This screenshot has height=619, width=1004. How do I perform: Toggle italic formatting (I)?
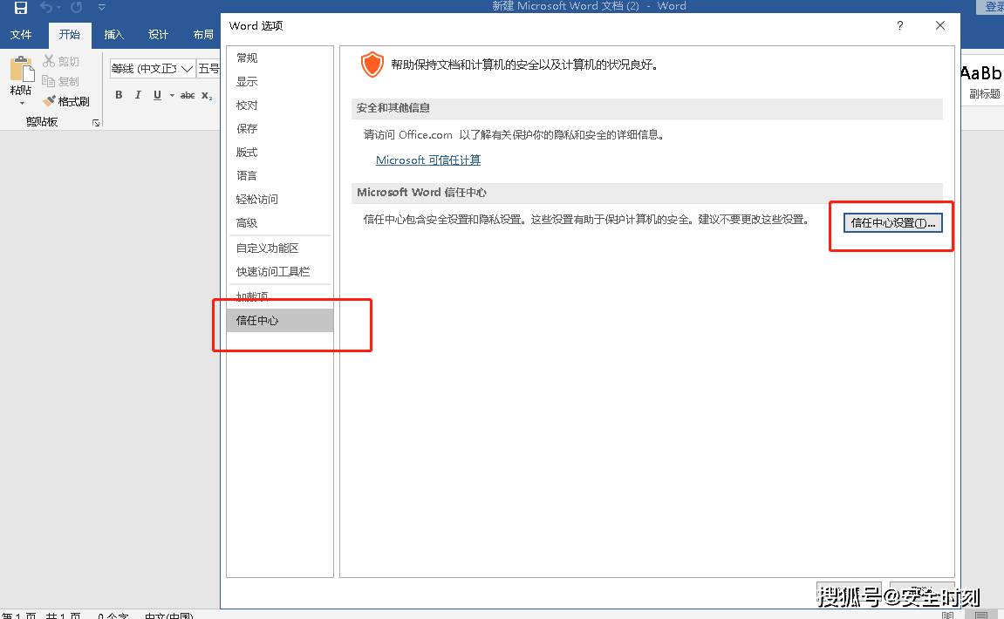(x=138, y=95)
